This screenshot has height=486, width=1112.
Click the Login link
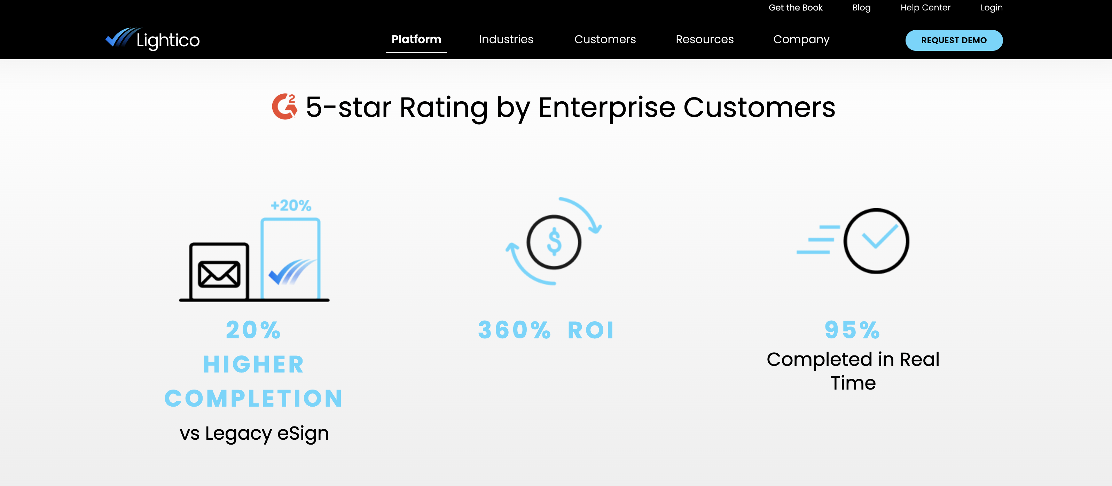(x=991, y=8)
